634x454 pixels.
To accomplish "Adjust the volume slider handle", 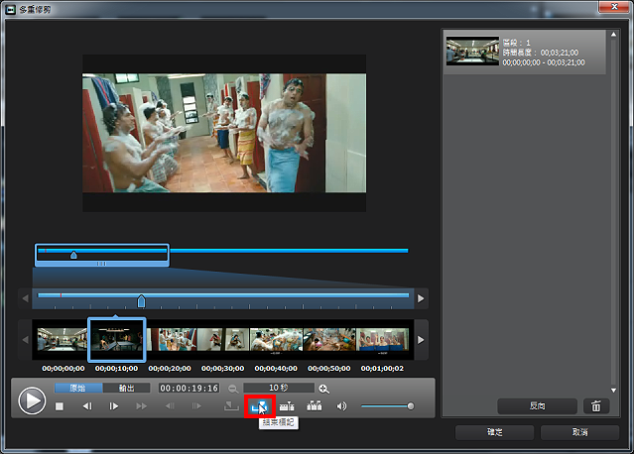I will [411, 406].
